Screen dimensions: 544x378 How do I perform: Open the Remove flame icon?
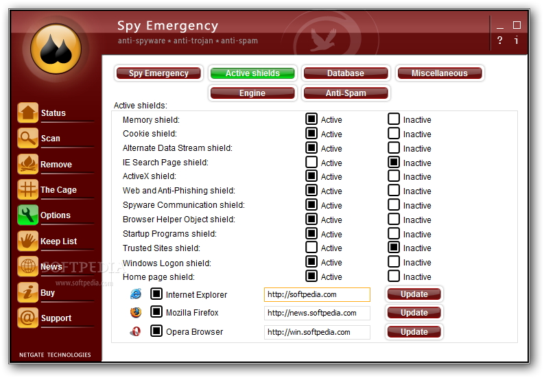[27, 164]
